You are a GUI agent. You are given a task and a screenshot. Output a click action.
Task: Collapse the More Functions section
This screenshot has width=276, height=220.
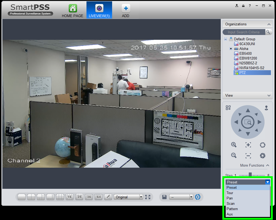pyautogui.click(x=268, y=165)
